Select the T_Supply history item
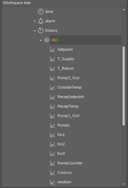Image resolution: width=128 pixels, height=188 pixels. pos(66,59)
